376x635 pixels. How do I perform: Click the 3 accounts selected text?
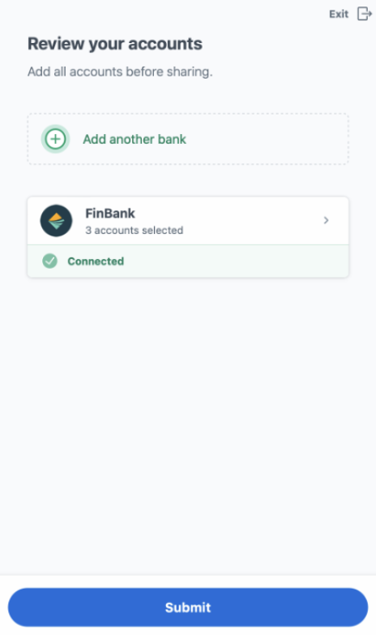click(x=135, y=231)
